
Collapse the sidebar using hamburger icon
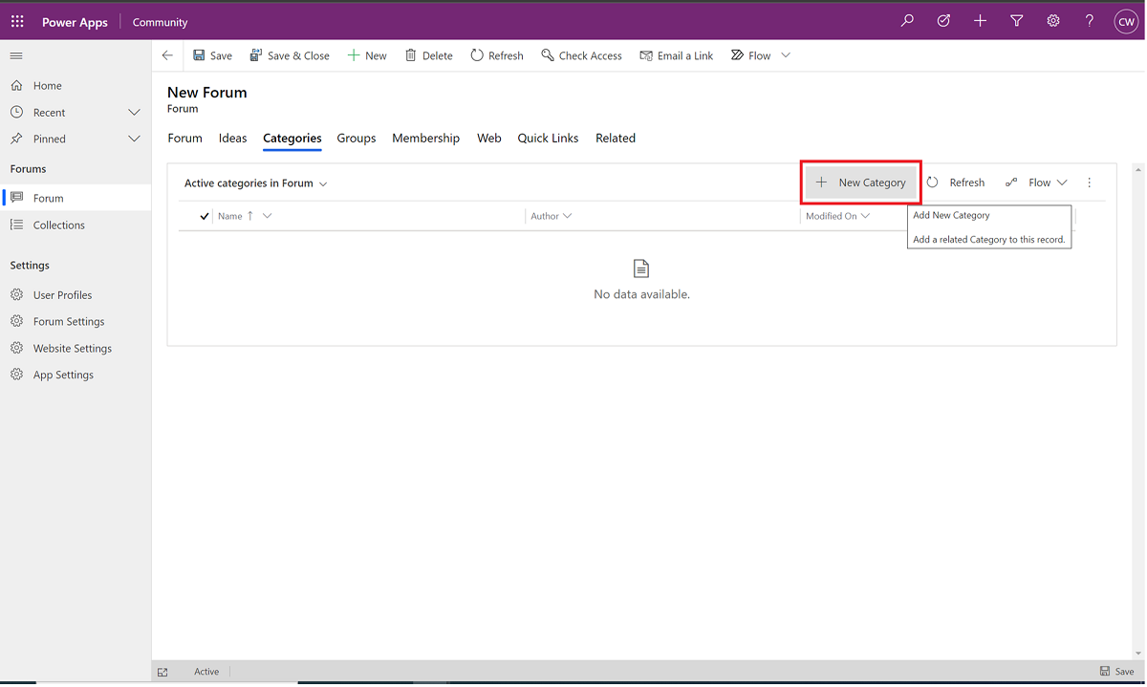(16, 55)
